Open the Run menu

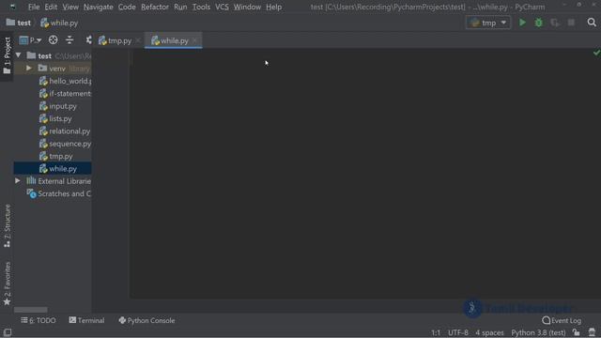pyautogui.click(x=180, y=7)
